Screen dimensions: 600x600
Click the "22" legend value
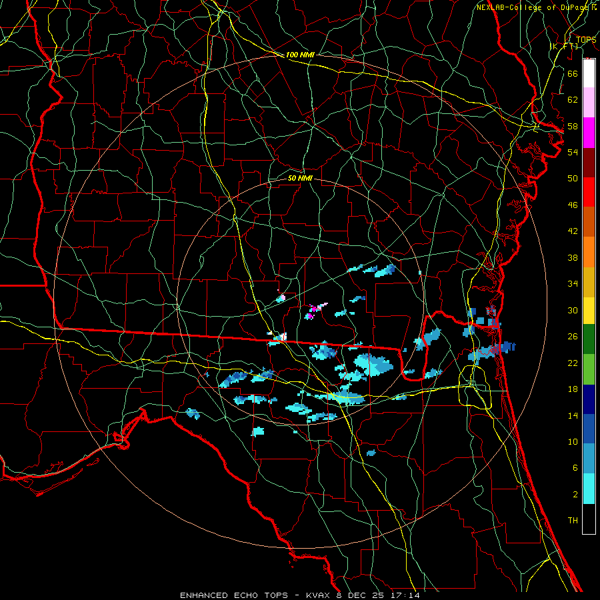tap(573, 363)
